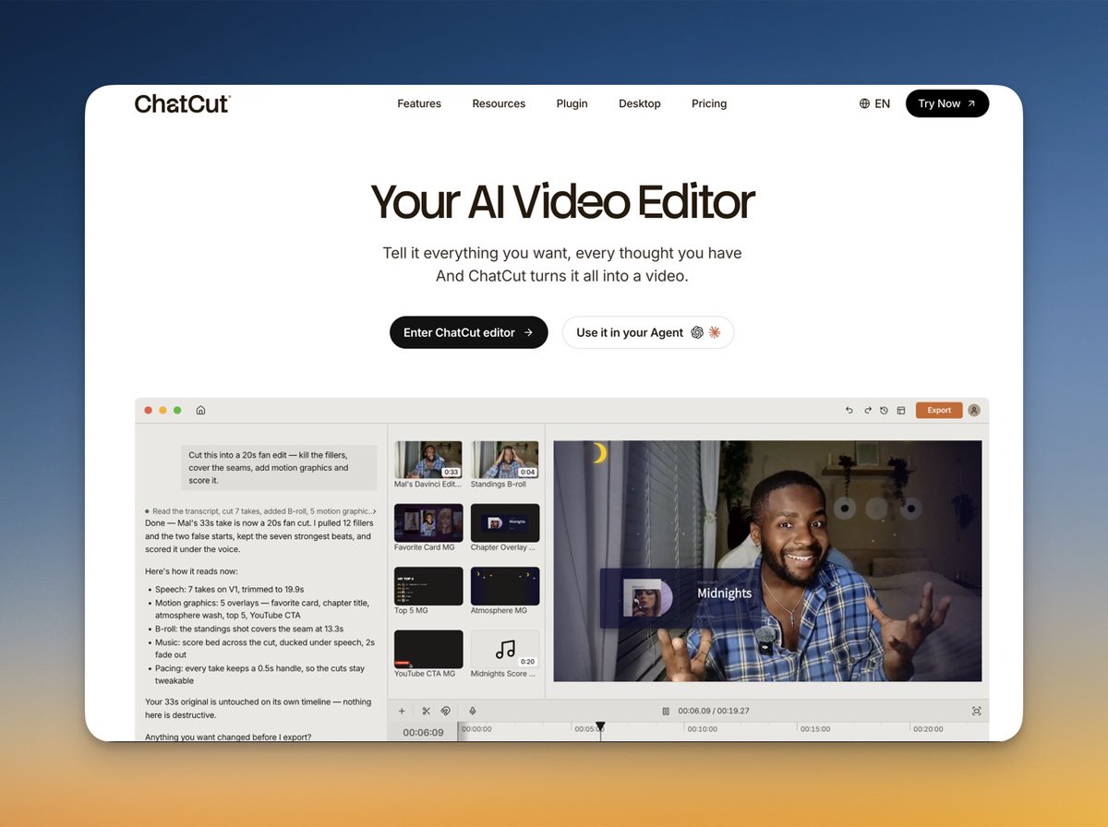The height and width of the screenshot is (827, 1108).
Task: Open the Pricing page
Action: tap(709, 104)
